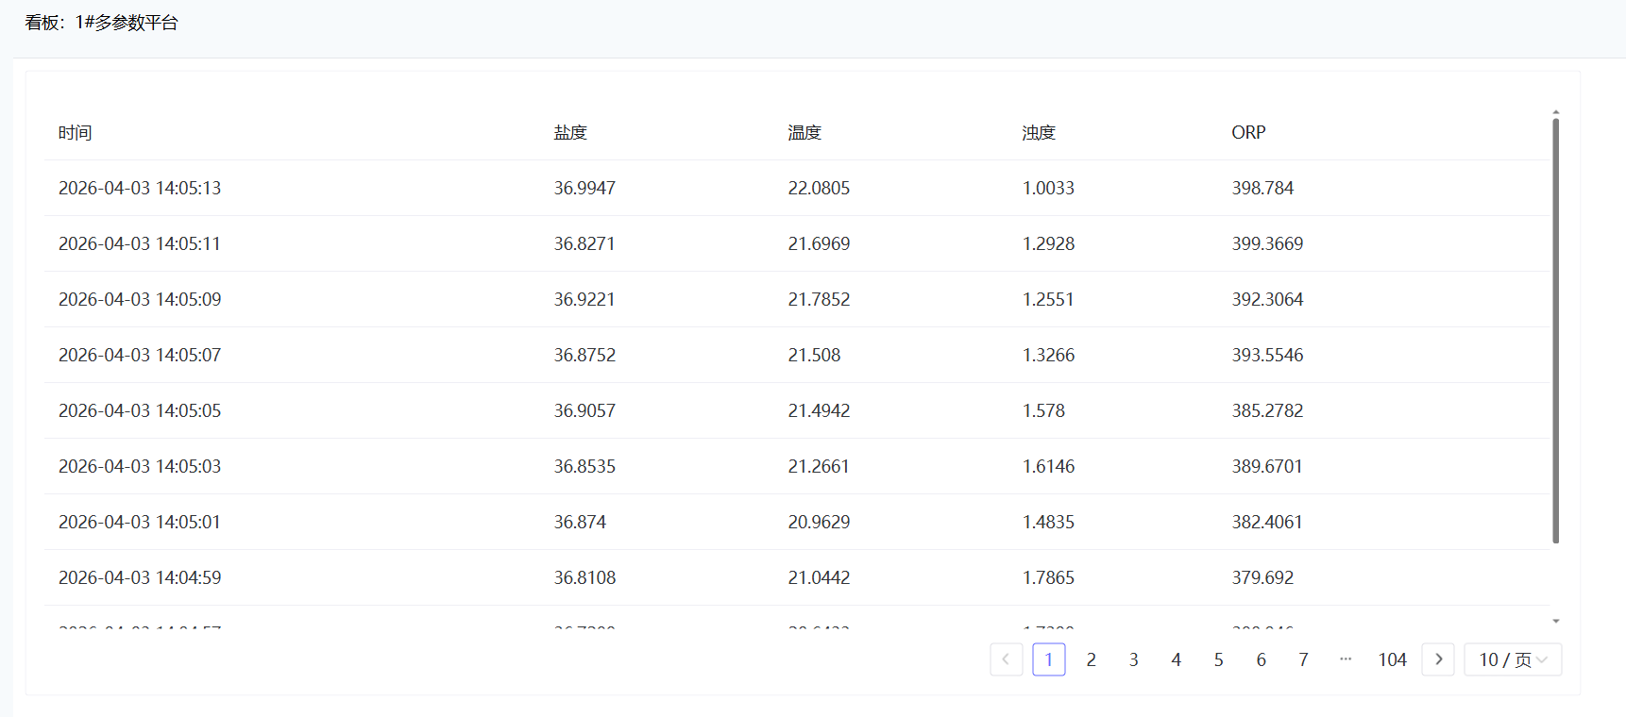1626x717 pixels.
Task: Click salinity value 36.9057
Action: (x=584, y=410)
